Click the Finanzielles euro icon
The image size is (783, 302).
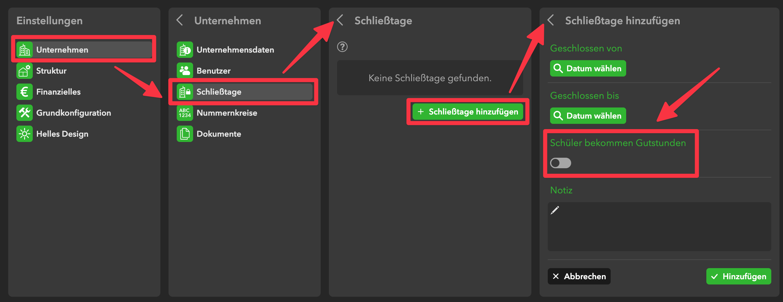tap(25, 92)
